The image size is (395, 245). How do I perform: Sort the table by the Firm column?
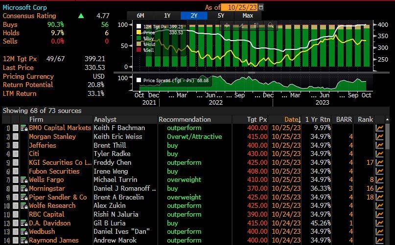(36, 119)
